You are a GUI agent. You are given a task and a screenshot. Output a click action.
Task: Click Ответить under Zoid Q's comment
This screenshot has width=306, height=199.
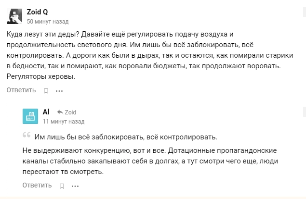click(x=21, y=90)
